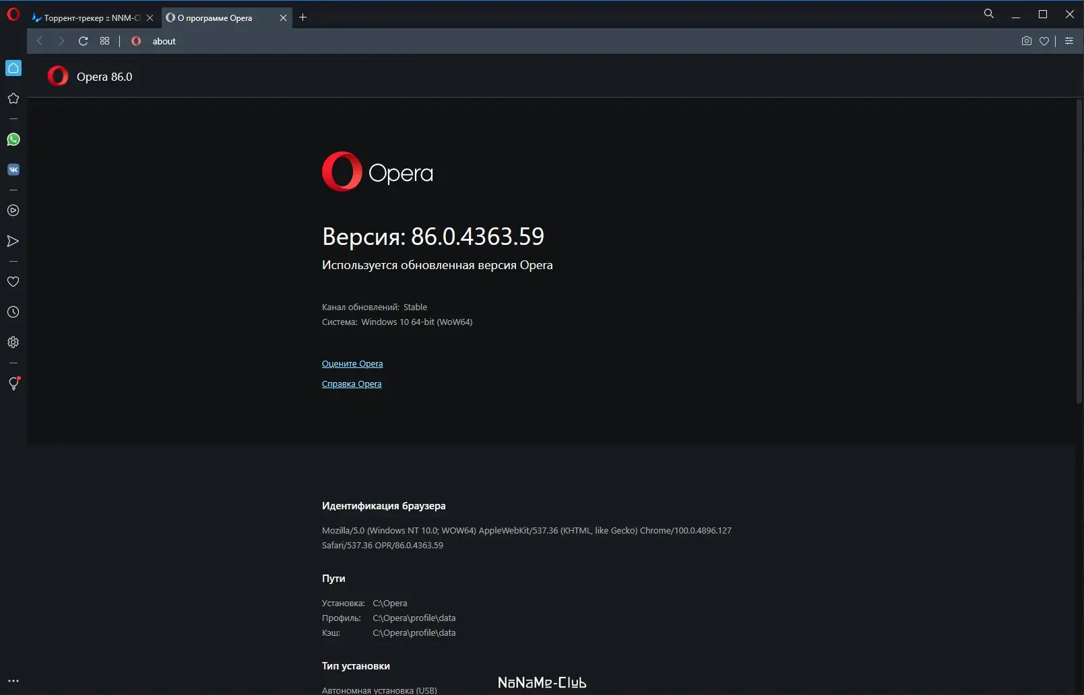This screenshot has height=695, width=1084.
Task: Reload the about page
Action: pos(83,41)
